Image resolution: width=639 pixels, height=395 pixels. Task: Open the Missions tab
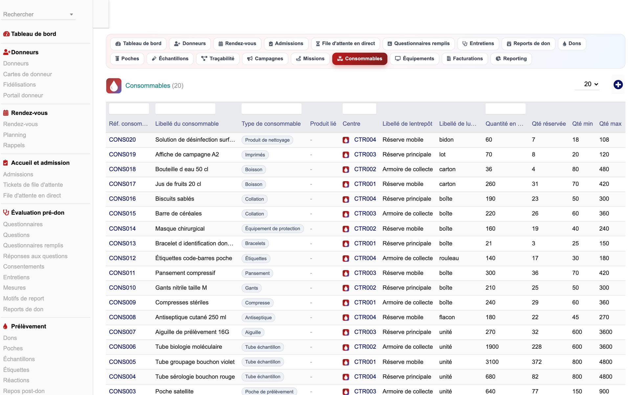pos(310,59)
